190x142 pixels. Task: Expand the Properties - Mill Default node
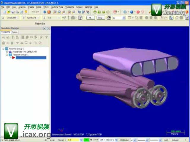[7, 52]
